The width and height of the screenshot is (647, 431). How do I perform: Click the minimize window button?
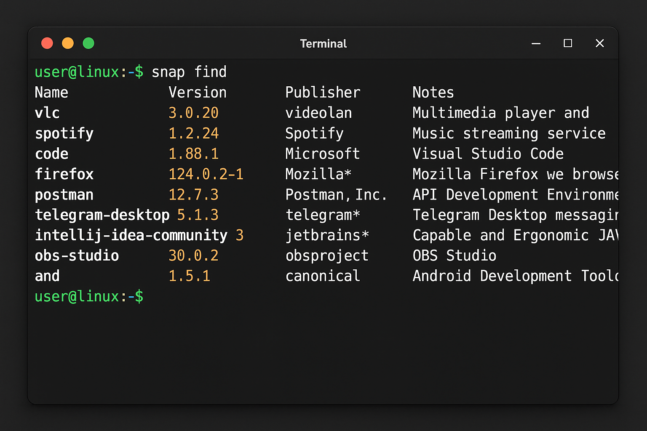pyautogui.click(x=536, y=43)
